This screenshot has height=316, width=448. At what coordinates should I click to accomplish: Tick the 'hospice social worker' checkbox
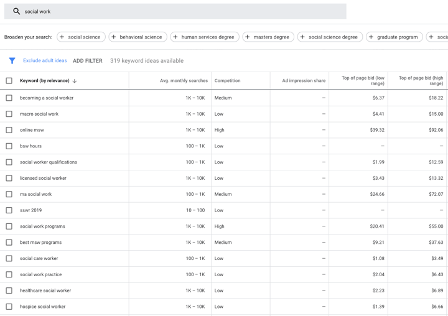[9, 307]
